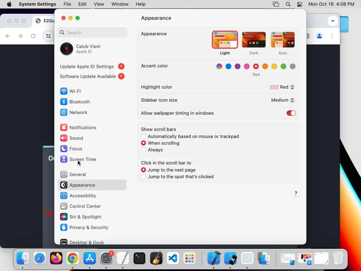This screenshot has width=361, height=271.
Task: Open Update Apple ID Settings
Action: [x=92, y=66]
